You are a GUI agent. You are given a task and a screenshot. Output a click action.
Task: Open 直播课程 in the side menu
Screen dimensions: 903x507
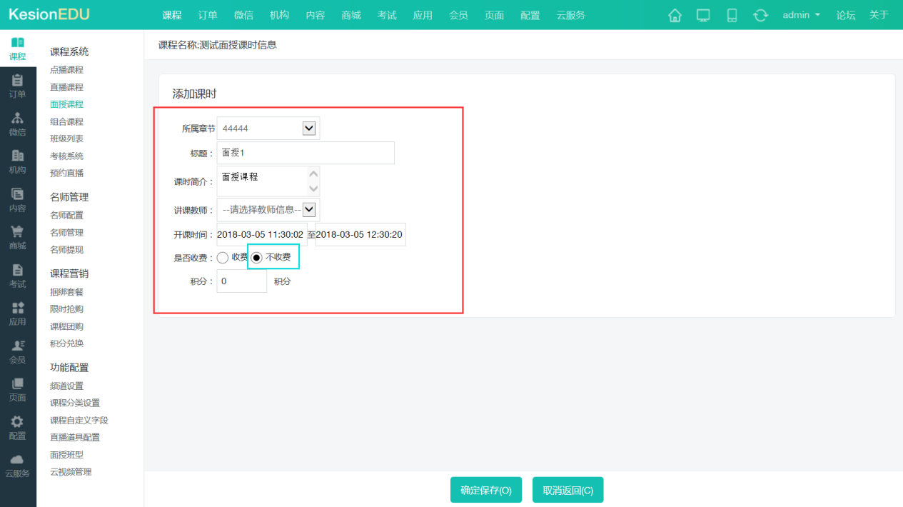(x=66, y=87)
